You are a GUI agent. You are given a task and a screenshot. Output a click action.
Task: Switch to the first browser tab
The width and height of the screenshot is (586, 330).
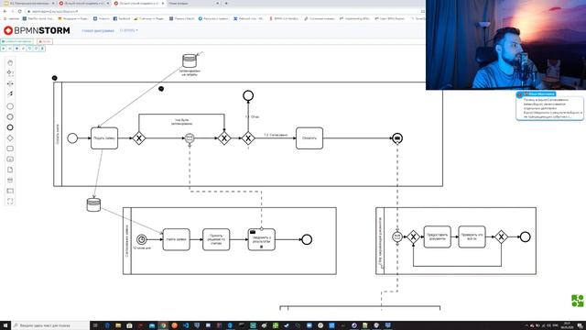coord(29,3)
